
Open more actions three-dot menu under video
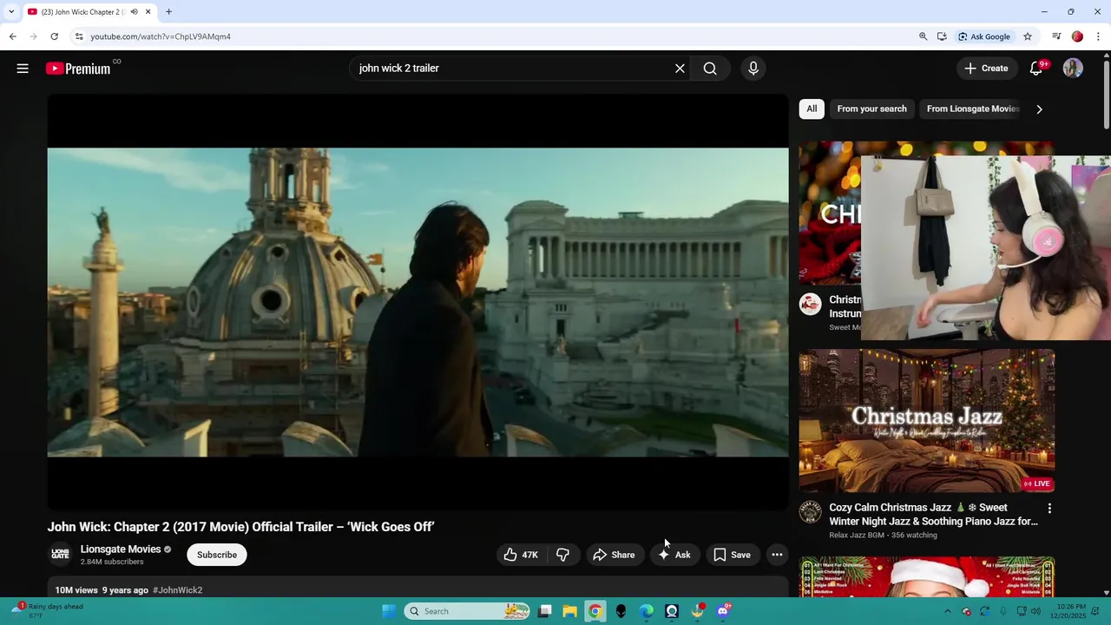[777, 555]
